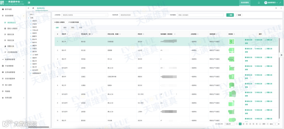284x129 pixels.
Task: Click the 农田图斑绘制 edit icon
Action: pyautogui.click(x=5, y=52)
